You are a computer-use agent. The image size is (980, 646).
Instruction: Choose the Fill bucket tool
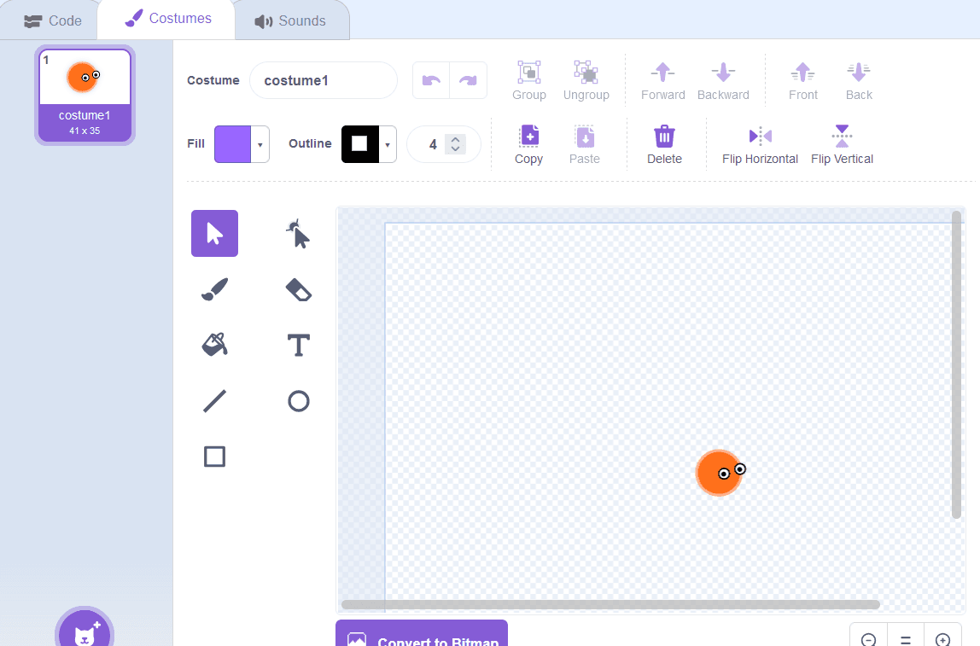pyautogui.click(x=214, y=345)
